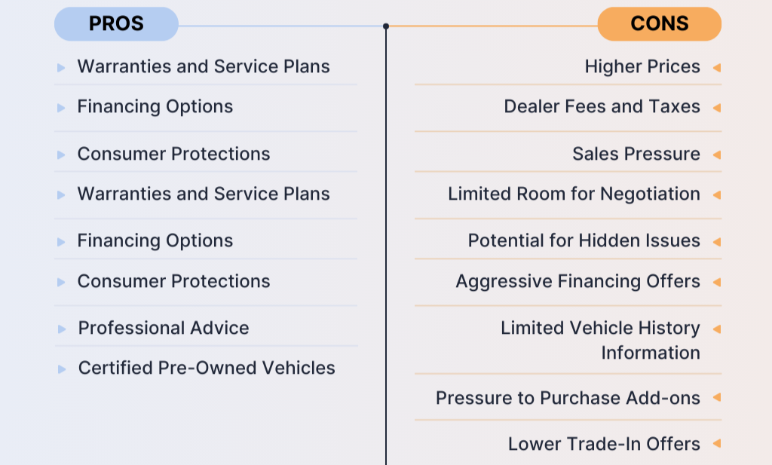This screenshot has height=465, width=772.
Task: Hit the arrow marker beside Sales Pressure
Action: point(717,155)
